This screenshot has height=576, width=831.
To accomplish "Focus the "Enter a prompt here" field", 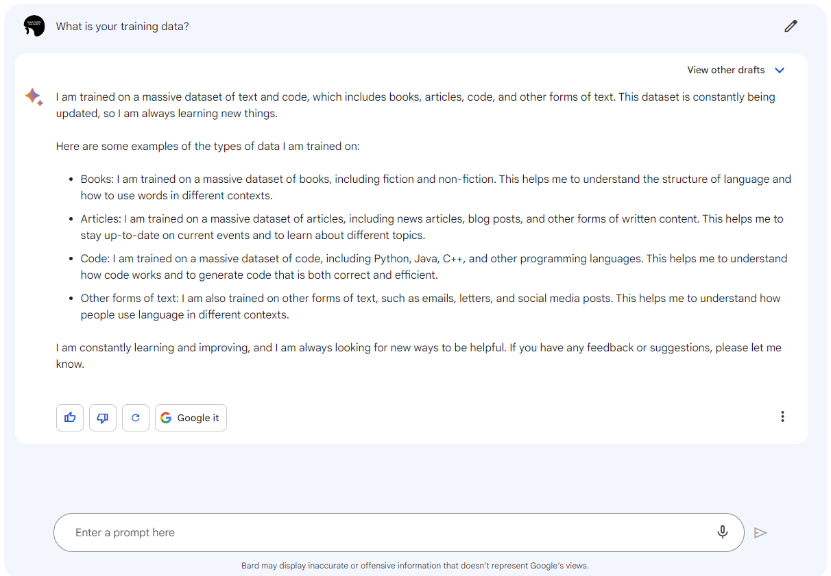I will (384, 532).
